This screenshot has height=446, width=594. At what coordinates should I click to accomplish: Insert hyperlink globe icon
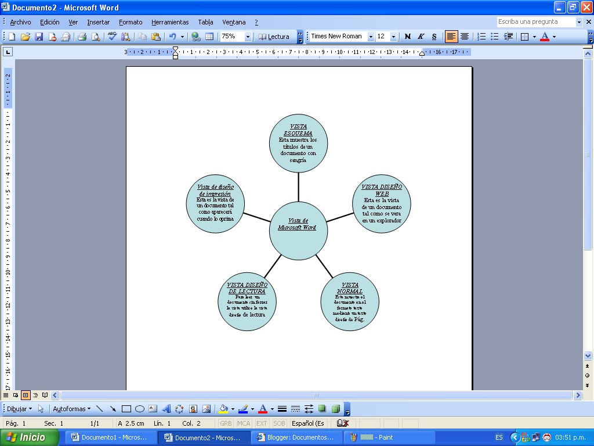pos(196,37)
